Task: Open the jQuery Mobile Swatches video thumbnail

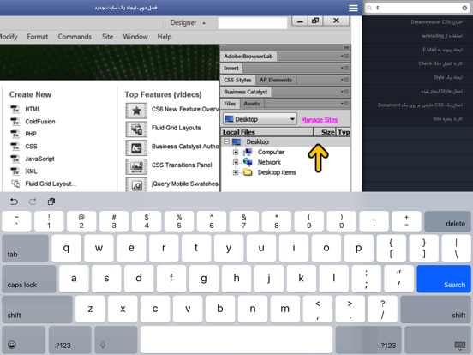Action: [136, 184]
